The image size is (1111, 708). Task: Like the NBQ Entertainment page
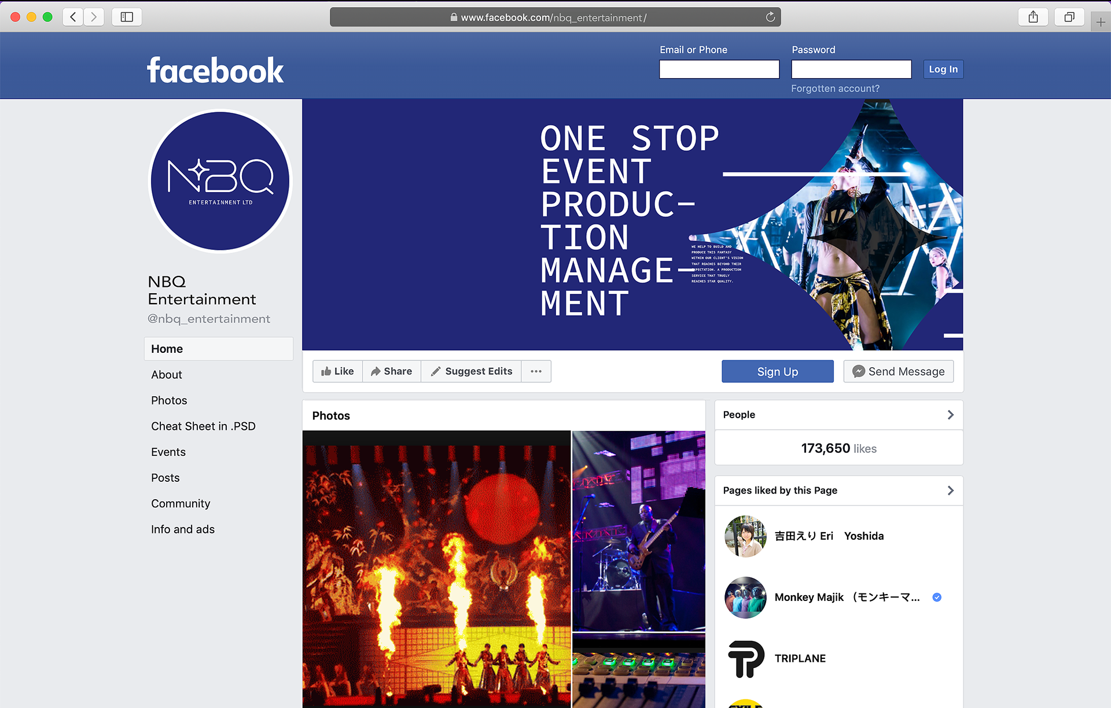(338, 371)
